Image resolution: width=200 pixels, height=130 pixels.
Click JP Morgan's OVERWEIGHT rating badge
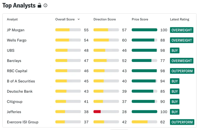tap(182, 30)
